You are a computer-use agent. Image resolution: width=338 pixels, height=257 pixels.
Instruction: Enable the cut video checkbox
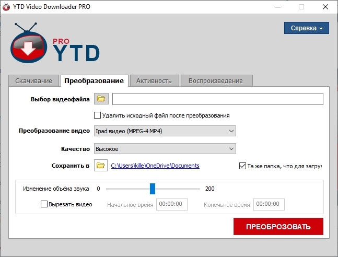click(x=44, y=204)
